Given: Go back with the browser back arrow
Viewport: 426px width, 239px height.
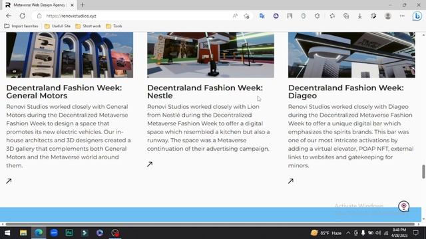Looking at the screenshot, I should coord(9,16).
